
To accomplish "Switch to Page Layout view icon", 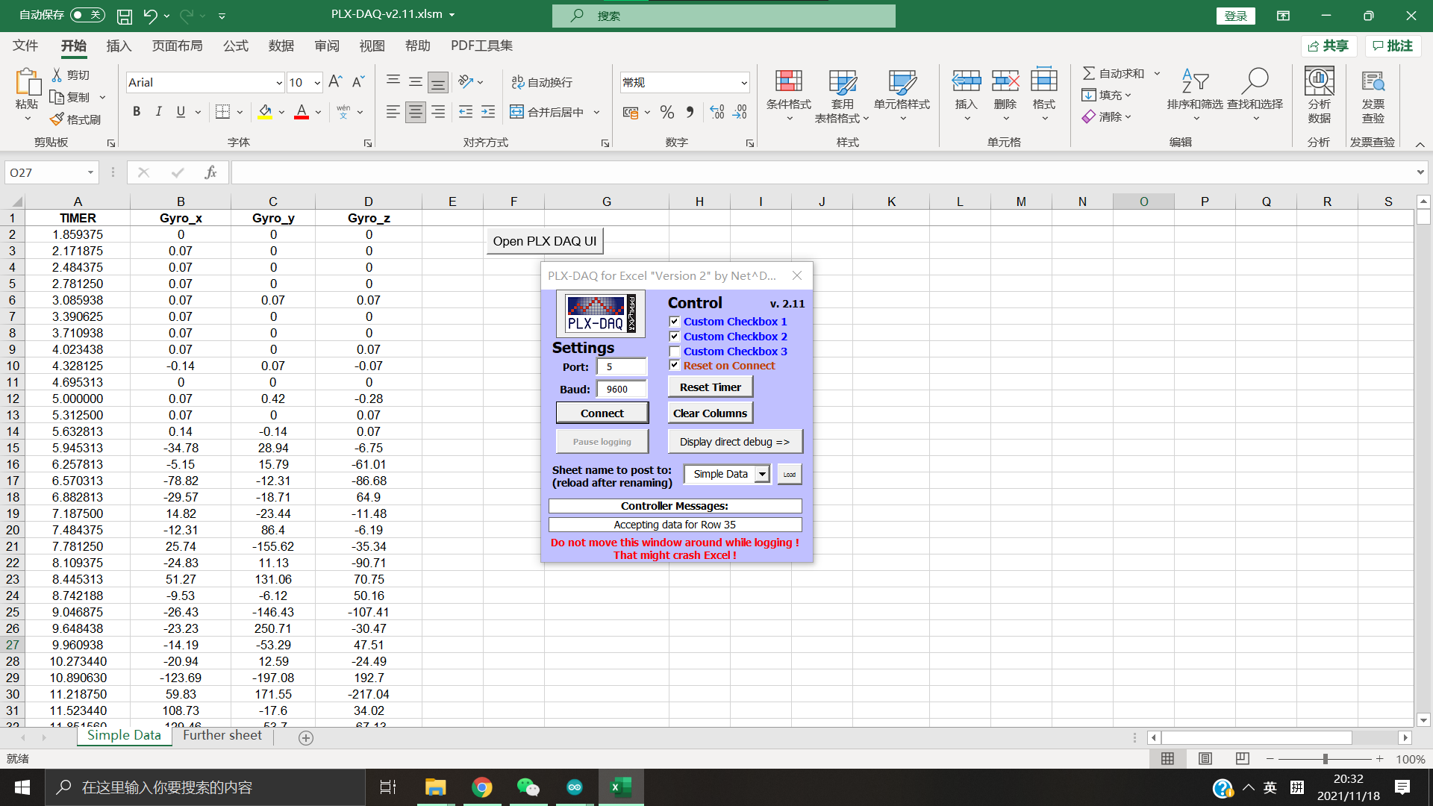I will click(x=1205, y=758).
